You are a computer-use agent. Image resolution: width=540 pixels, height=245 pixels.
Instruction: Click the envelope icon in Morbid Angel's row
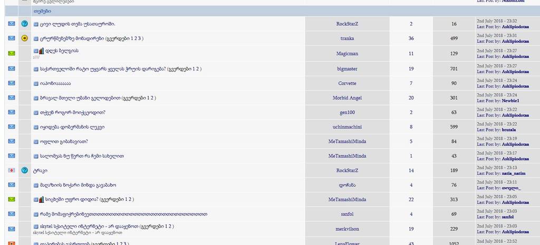(12, 97)
